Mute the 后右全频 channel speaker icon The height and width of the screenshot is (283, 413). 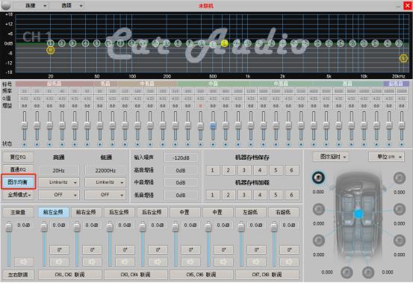pos(158,261)
